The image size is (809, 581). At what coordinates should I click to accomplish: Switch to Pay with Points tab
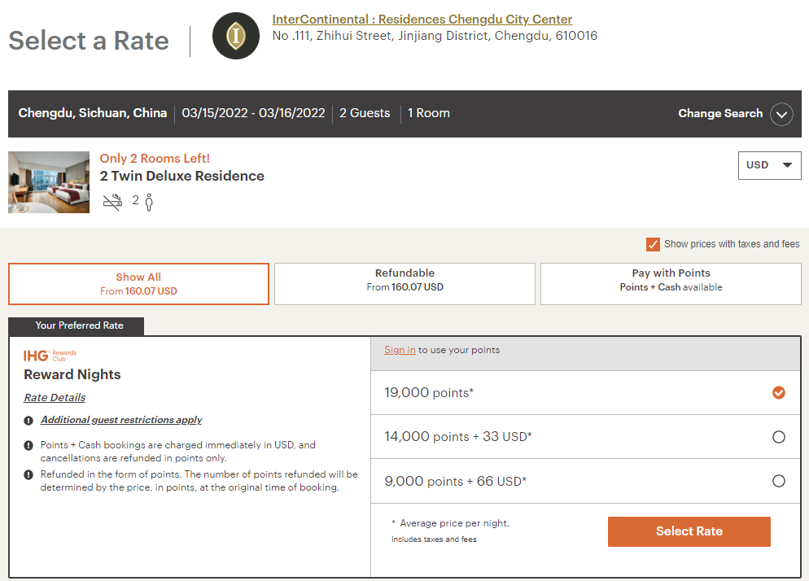(671, 284)
